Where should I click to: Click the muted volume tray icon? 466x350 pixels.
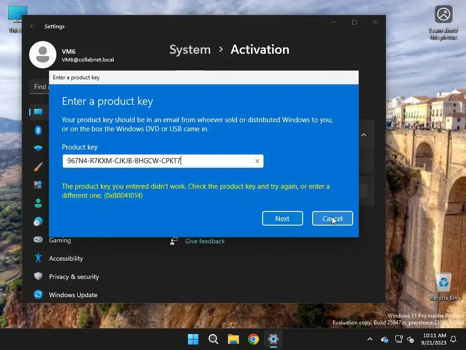[410, 339]
